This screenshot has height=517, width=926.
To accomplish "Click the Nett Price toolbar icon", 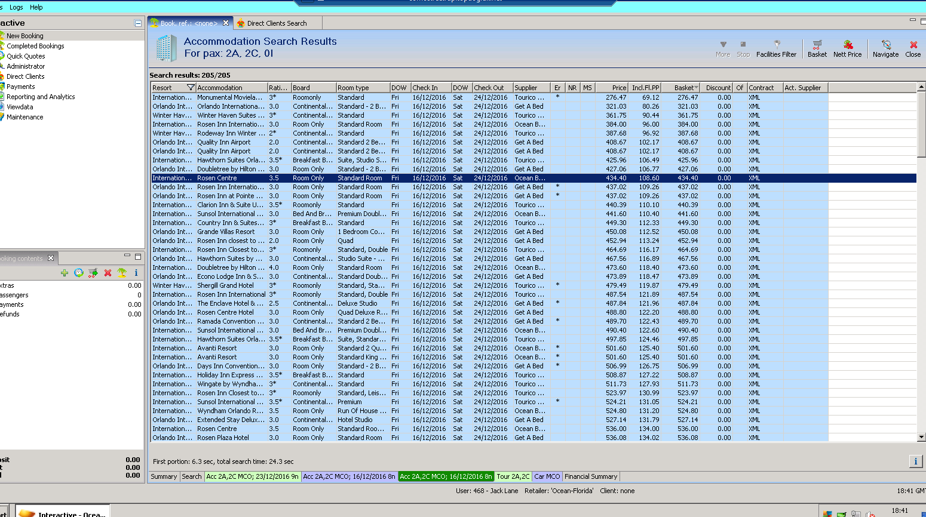I will [847, 48].
